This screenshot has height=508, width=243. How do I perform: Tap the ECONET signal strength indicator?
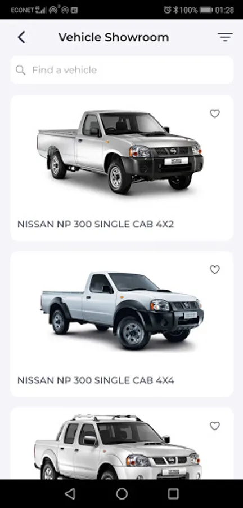[40, 10]
